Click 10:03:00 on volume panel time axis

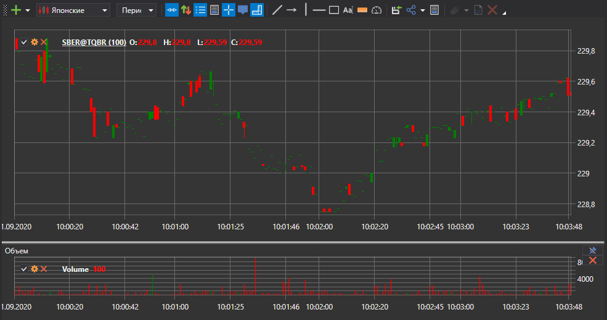coord(461,307)
